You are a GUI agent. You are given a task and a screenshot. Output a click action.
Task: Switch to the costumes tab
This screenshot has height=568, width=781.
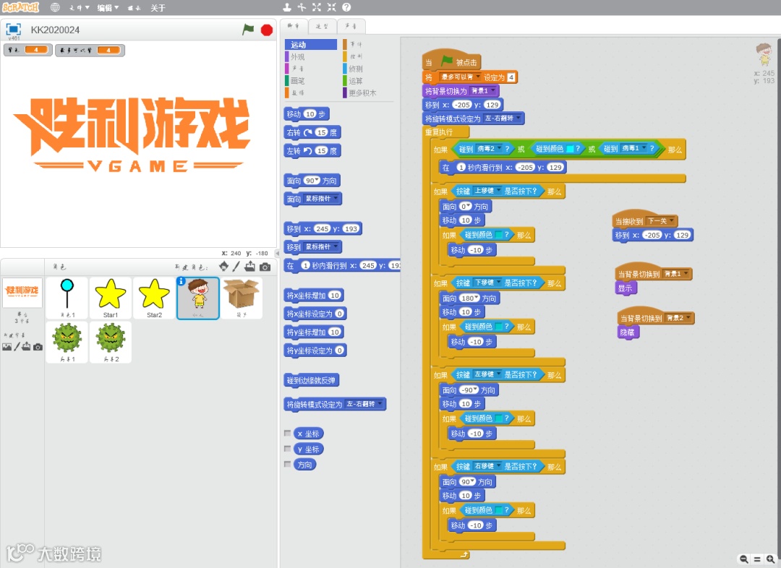pos(322,27)
